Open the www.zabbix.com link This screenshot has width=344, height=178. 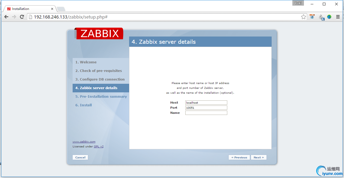coord(84,141)
